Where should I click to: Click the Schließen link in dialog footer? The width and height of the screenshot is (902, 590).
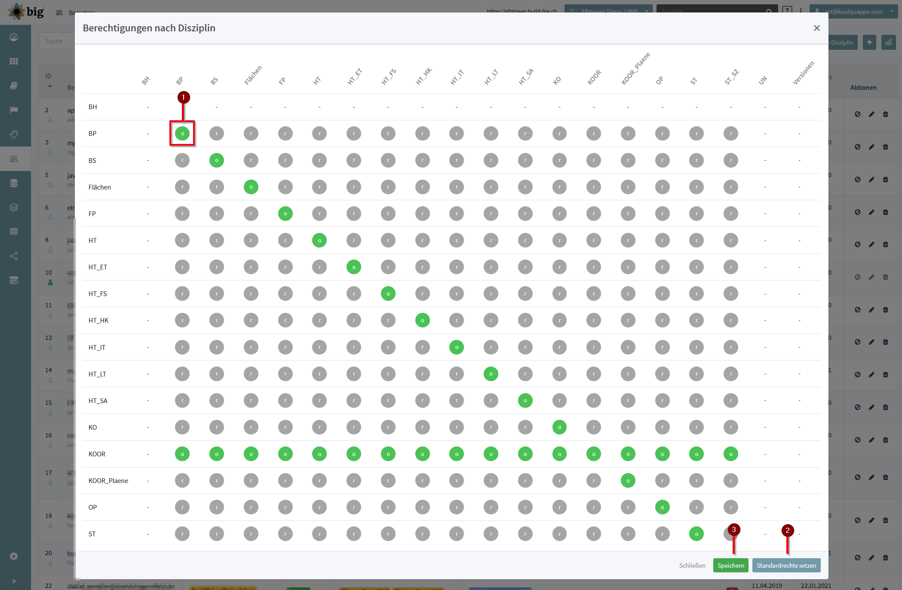(692, 566)
